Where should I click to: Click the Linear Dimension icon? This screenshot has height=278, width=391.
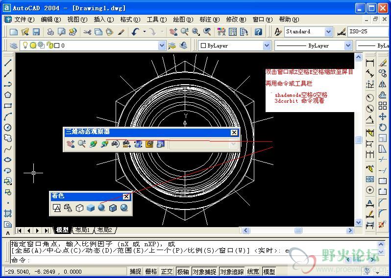tap(370, 63)
